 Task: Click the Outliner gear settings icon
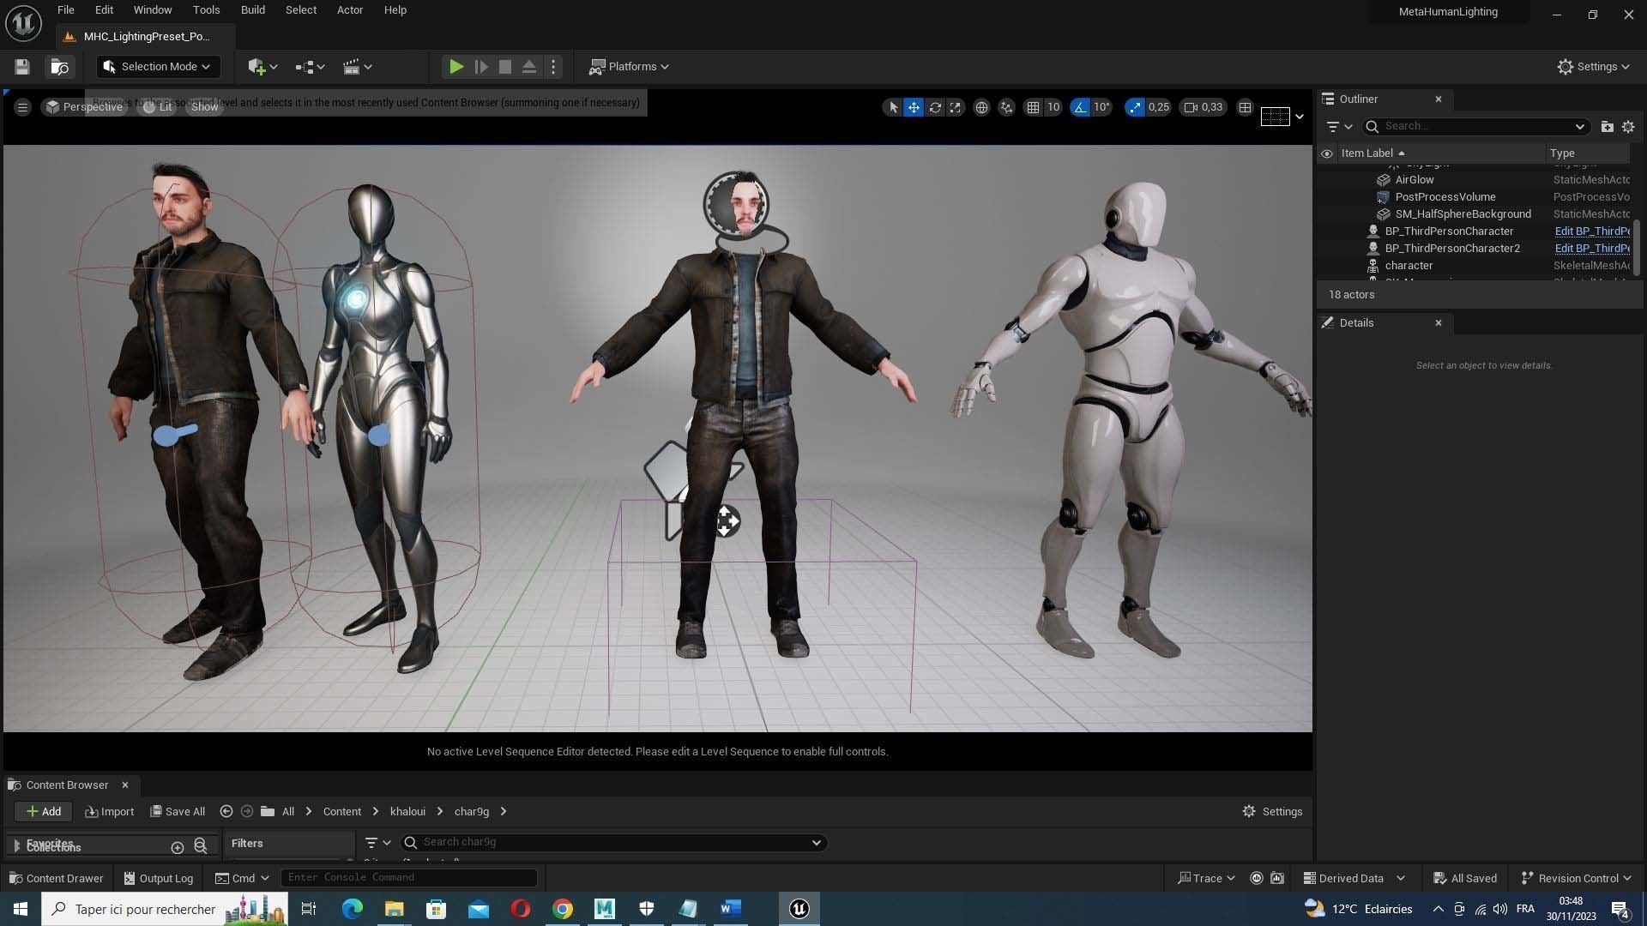click(1628, 126)
